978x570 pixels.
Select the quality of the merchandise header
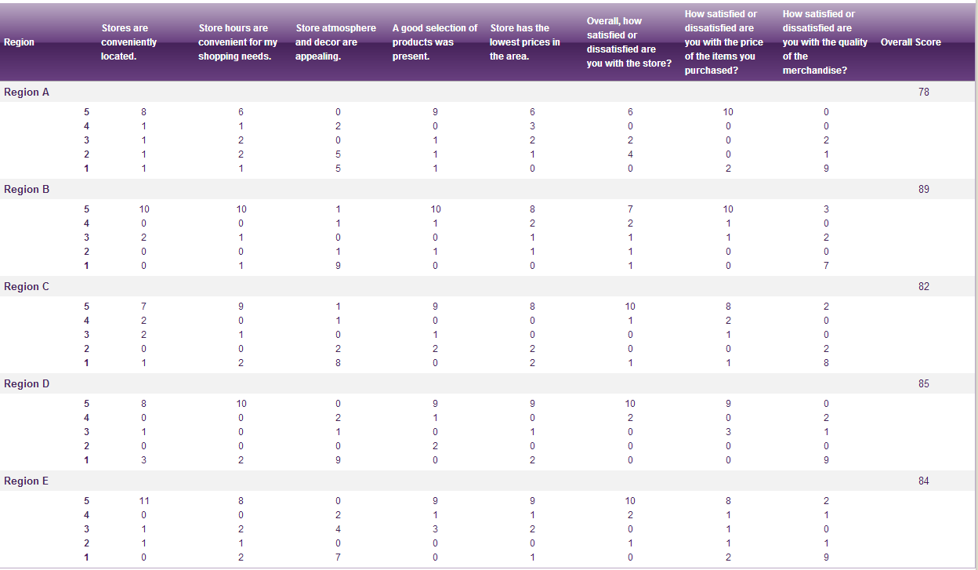824,42
